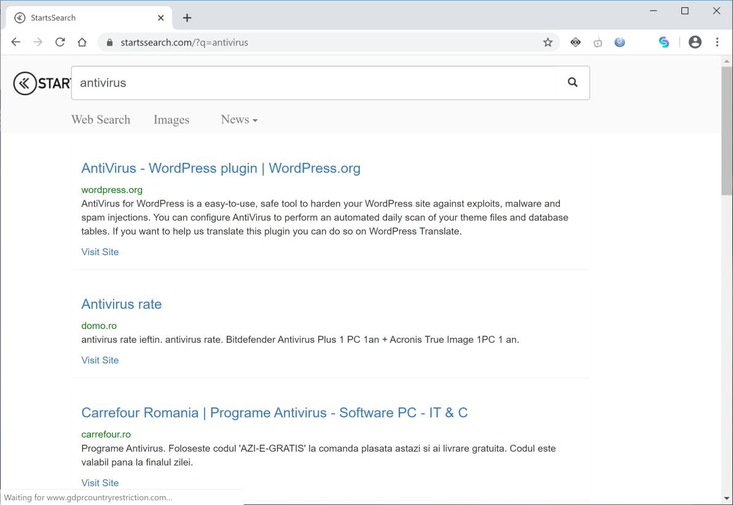Open the home page via house icon
This screenshot has width=733, height=505.
click(x=82, y=42)
